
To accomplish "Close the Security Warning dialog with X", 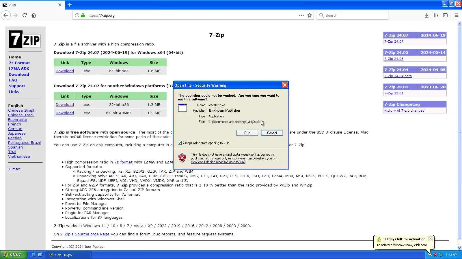I will pos(285,85).
